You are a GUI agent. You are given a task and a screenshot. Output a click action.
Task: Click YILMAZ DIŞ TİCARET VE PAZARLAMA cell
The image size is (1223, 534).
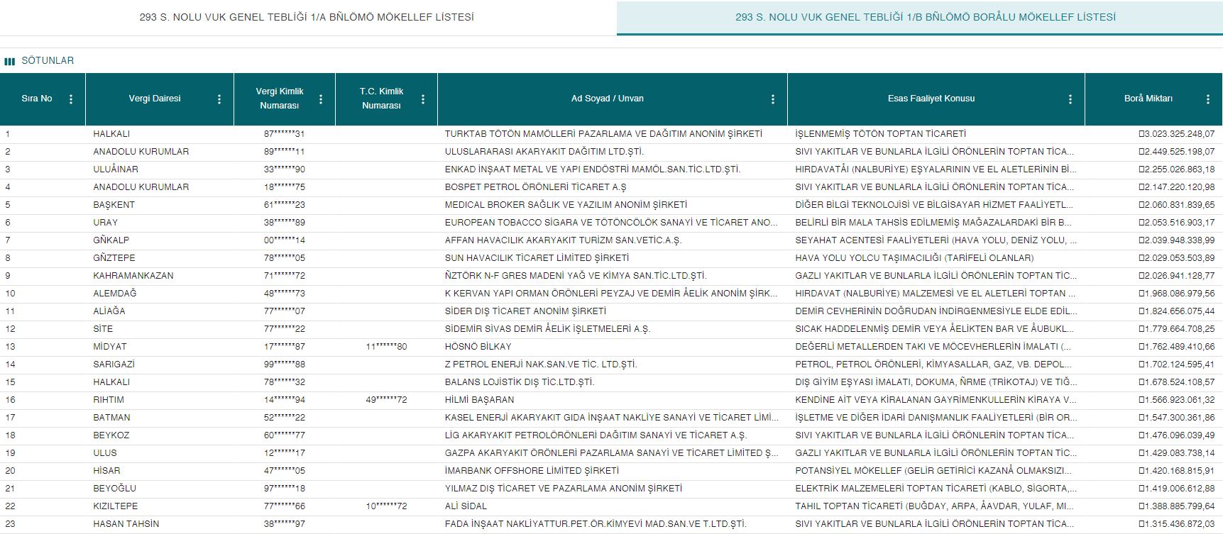point(564,489)
